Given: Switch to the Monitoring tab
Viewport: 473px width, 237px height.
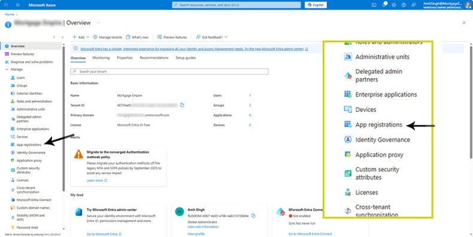Looking at the screenshot, I should pos(101,58).
